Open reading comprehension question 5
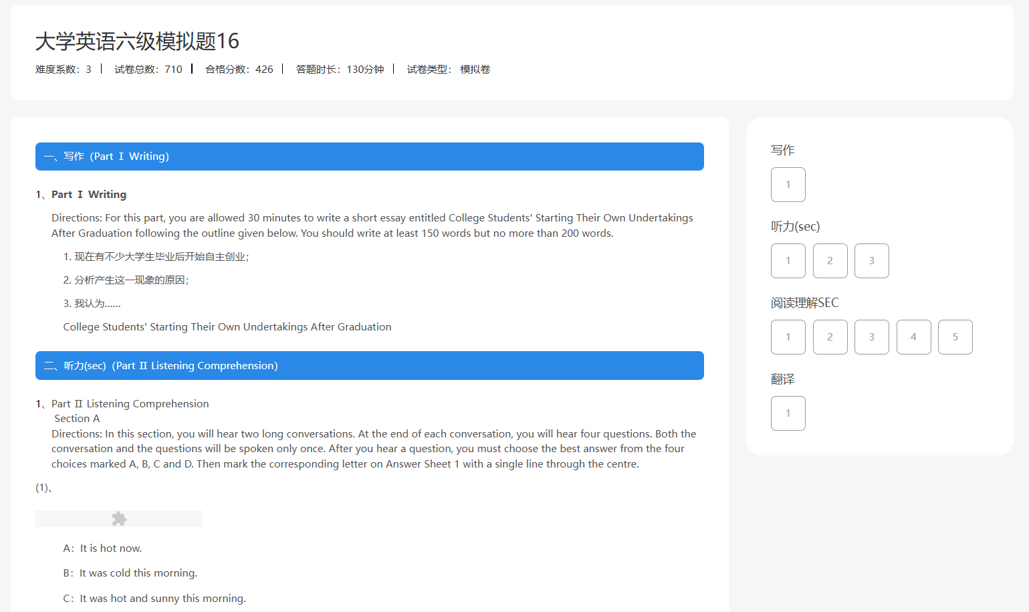 955,337
